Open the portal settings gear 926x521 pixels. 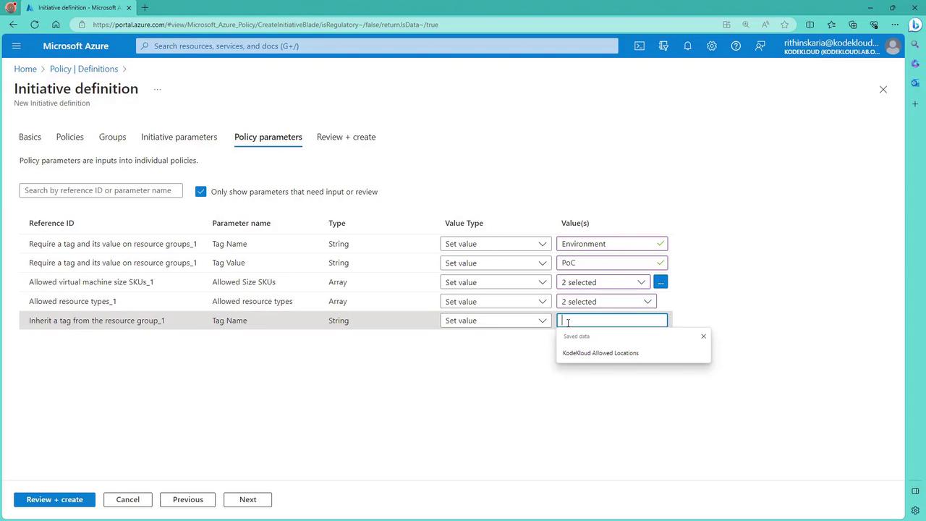point(712,46)
